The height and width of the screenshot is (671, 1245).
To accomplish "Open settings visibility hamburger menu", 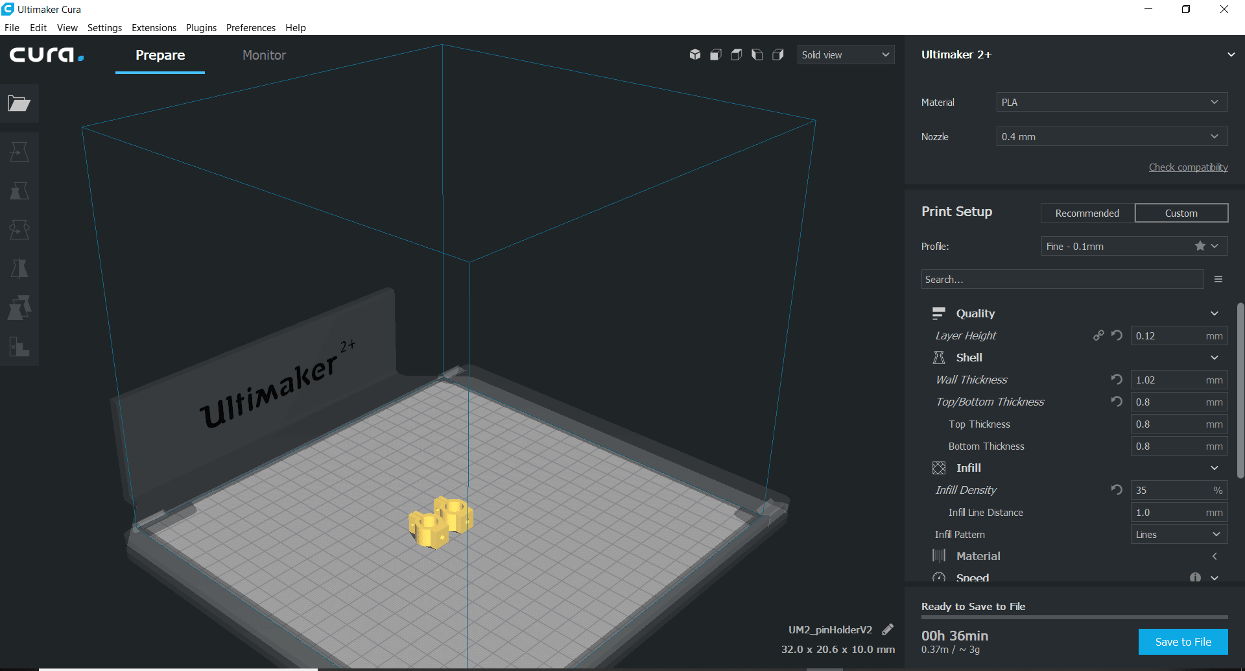I will 1218,279.
